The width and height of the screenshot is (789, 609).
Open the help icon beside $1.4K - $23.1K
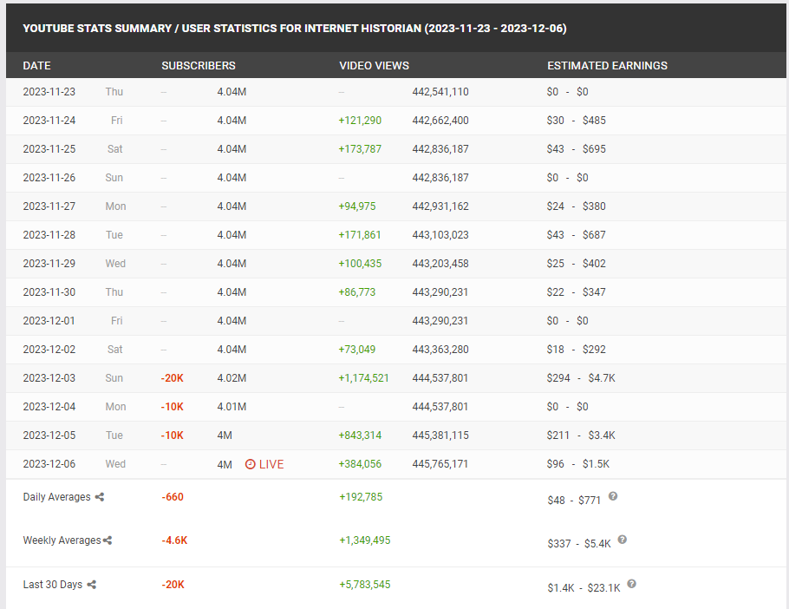click(631, 584)
